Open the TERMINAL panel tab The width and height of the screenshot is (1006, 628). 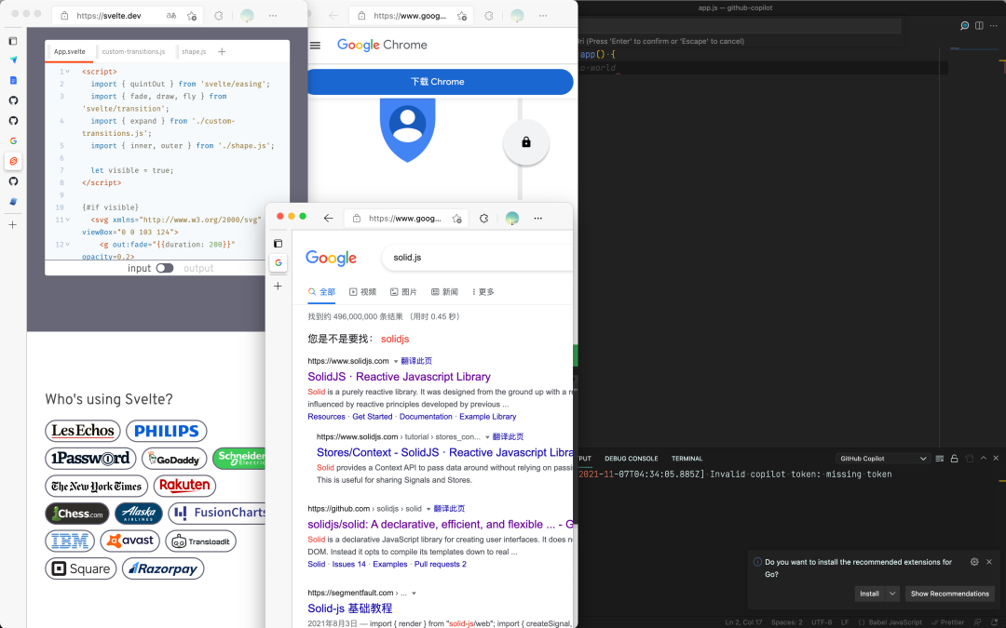pyautogui.click(x=687, y=459)
